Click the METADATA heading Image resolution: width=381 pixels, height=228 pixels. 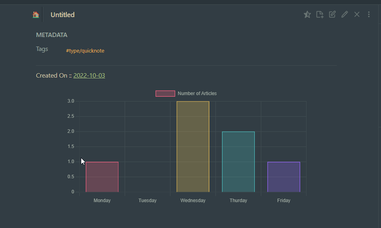tap(52, 35)
